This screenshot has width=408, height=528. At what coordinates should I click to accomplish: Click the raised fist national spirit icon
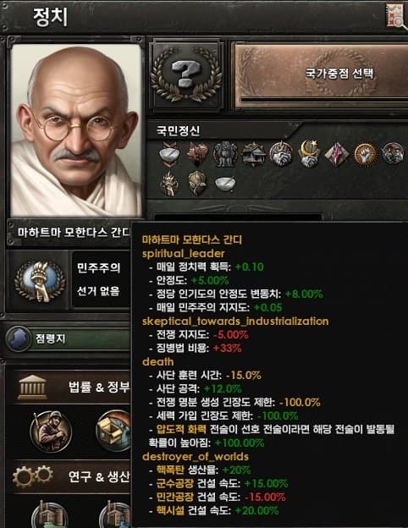[x=365, y=154]
